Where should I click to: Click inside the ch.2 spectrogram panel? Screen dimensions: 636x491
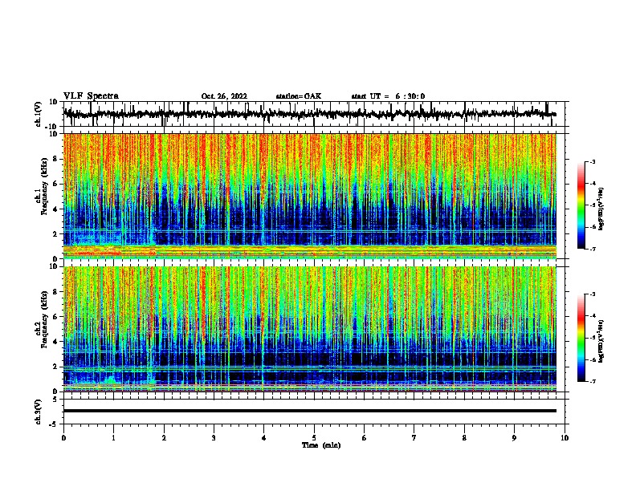click(x=309, y=329)
